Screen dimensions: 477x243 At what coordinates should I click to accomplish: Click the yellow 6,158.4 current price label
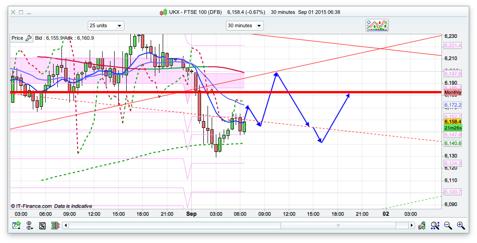tap(453, 121)
